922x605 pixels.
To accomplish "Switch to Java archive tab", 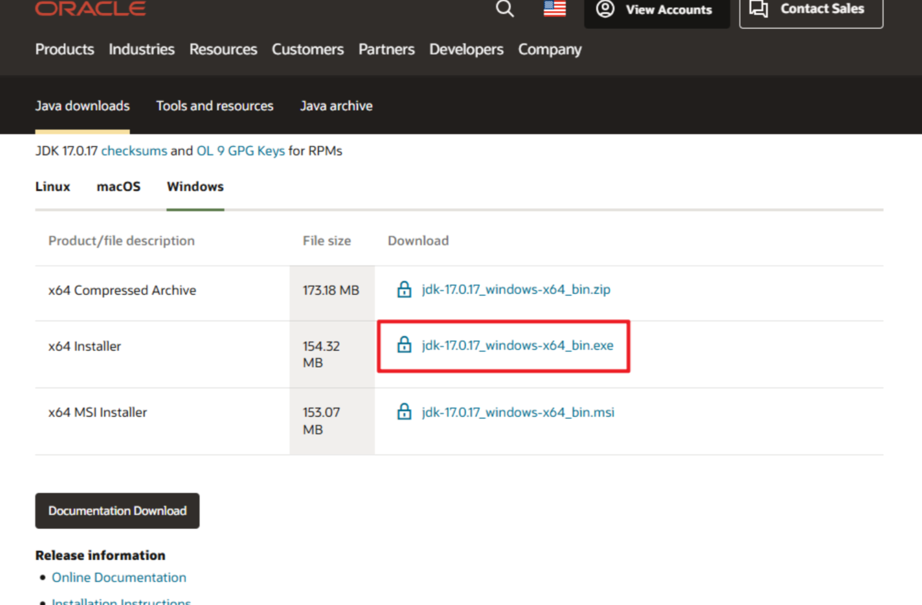I will [x=336, y=106].
